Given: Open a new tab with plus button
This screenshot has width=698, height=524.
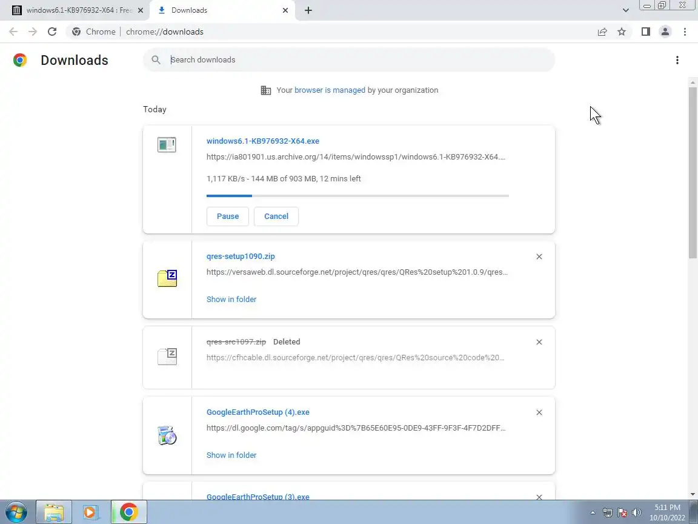Looking at the screenshot, I should (308, 10).
